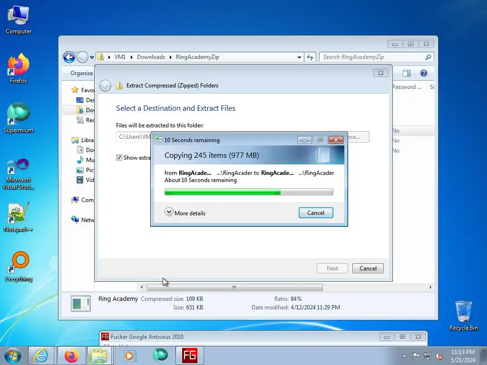
Task: Click the horizontal scrollbar thumb in Explorer
Action: [x=234, y=288]
